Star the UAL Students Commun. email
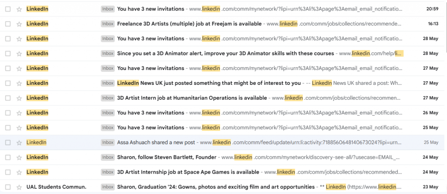The height and width of the screenshot is (194, 447). (19, 187)
